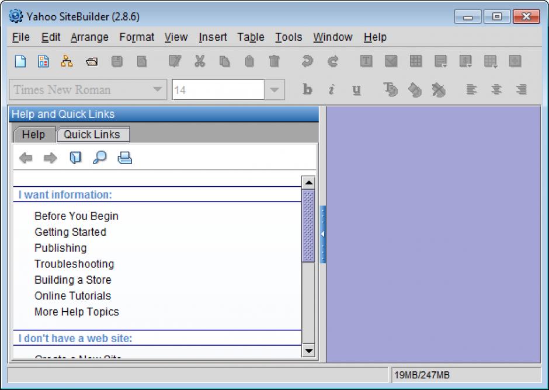This screenshot has width=549, height=390.
Task: Click the Insert Image picture icon
Action: 391,61
